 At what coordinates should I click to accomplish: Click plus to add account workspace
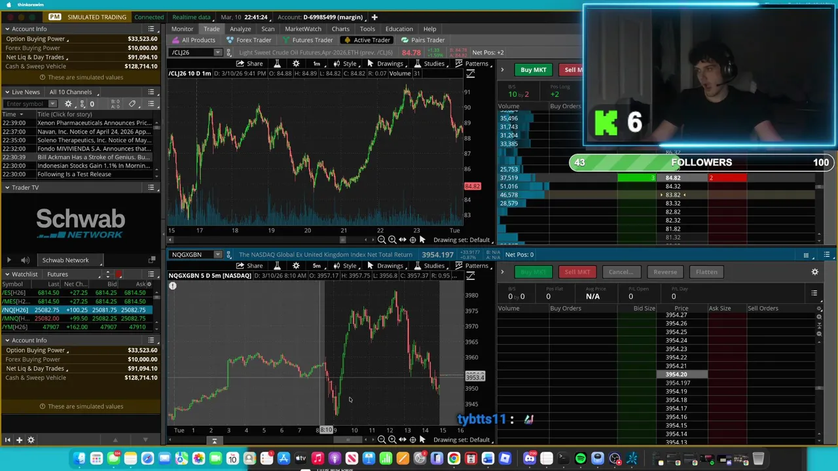pyautogui.click(x=374, y=17)
